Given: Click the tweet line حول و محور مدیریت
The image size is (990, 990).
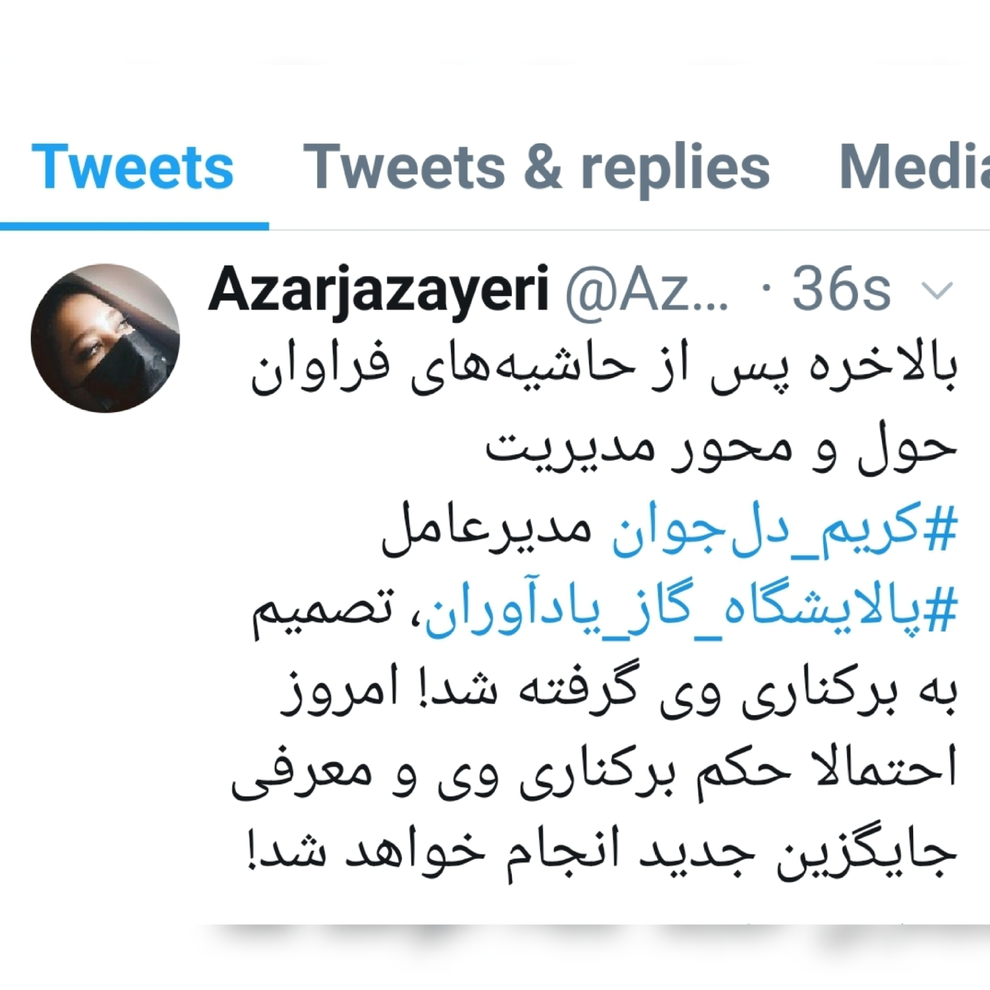Looking at the screenshot, I should coord(721,450).
